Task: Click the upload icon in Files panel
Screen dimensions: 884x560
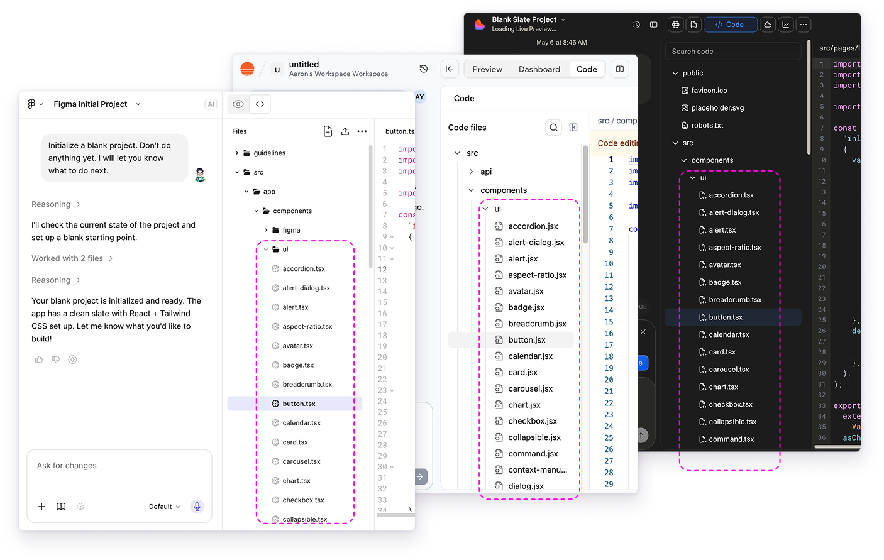Action: [345, 131]
